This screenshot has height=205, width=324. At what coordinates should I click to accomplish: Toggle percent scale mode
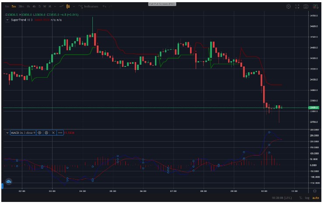[301, 198]
